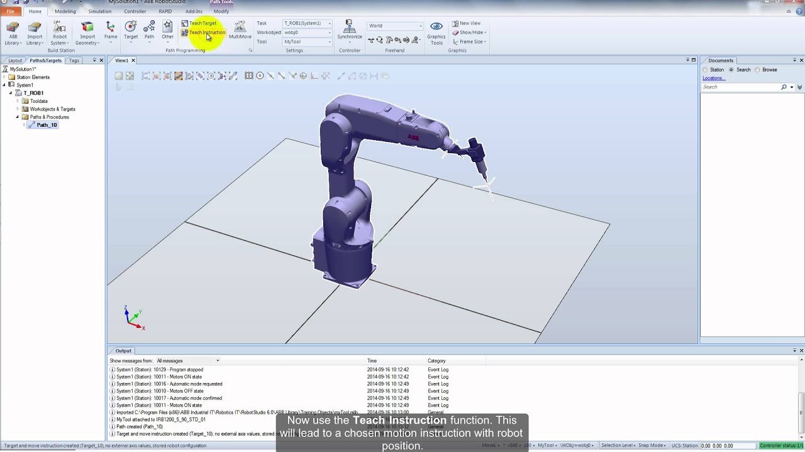Click the Part Selection highlighted icon
The image size is (805, 452).
click(x=179, y=76)
